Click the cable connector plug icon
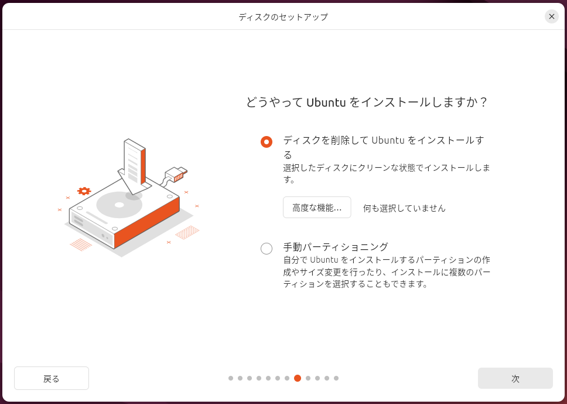The height and width of the screenshot is (404, 567). 176,175
